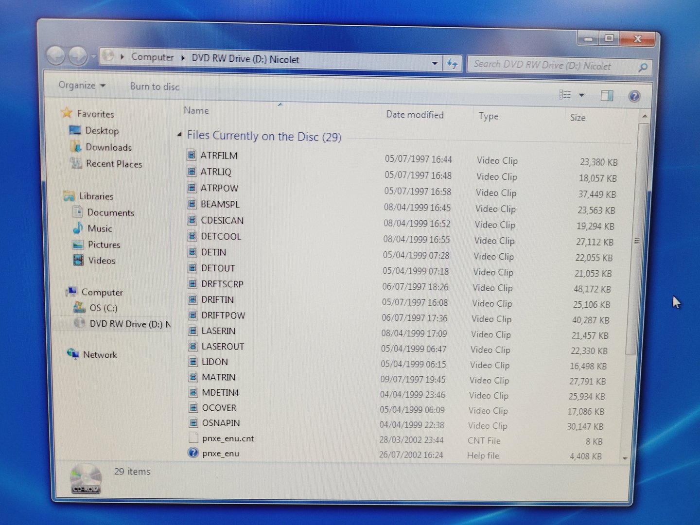Image resolution: width=700 pixels, height=525 pixels.
Task: Click the LASERIN video file icon
Action: (192, 331)
